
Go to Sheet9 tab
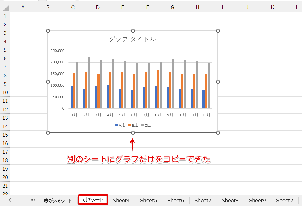coord(257,201)
